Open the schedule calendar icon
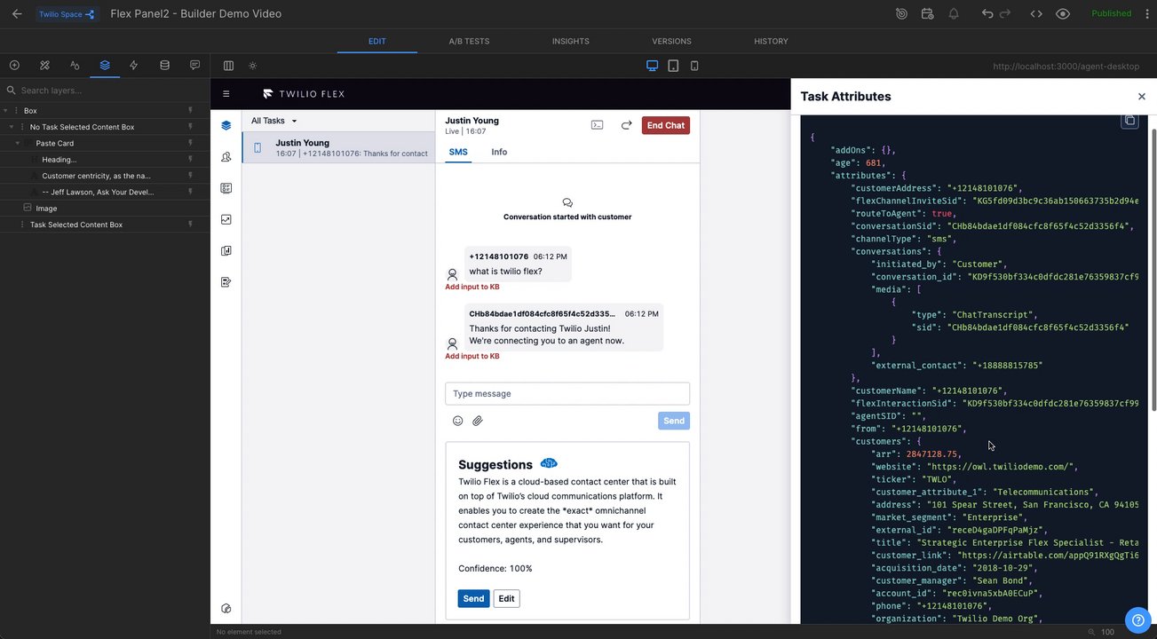The image size is (1157, 639). [927, 14]
